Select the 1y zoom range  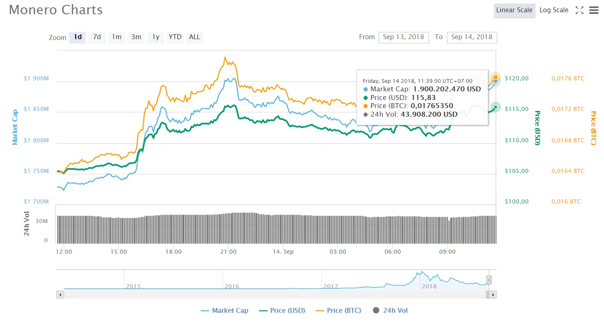tap(156, 37)
